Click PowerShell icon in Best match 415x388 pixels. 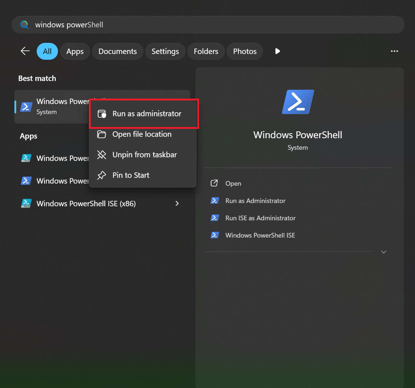pyautogui.click(x=26, y=107)
